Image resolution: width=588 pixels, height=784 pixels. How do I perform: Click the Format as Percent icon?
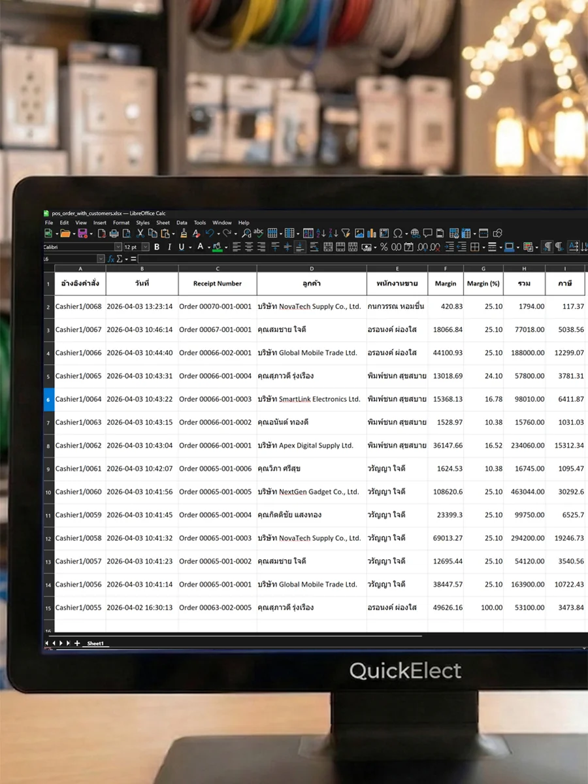(x=384, y=247)
